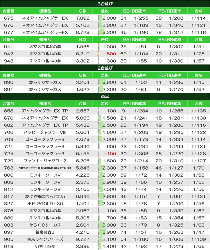Click game count 6,206 in row 729
This screenshot has height=250, width=210.
coord(82,161)
